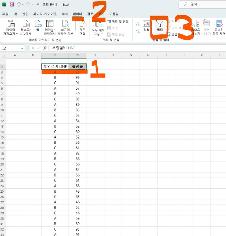Expand the 모두 새로 고침 dropdown arrow
This screenshot has width=226, height=236.
102,34
